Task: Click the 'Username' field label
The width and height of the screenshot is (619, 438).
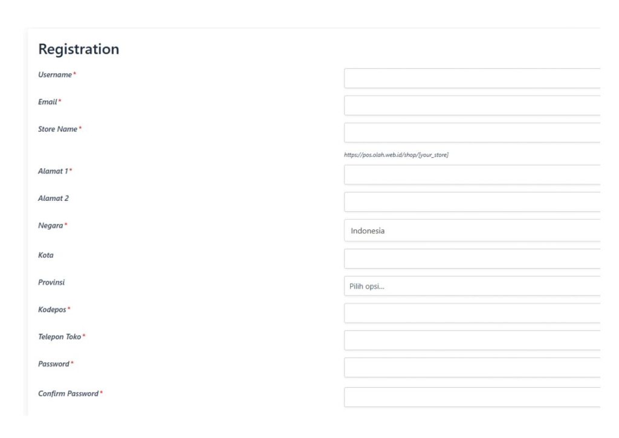Action: [55, 74]
